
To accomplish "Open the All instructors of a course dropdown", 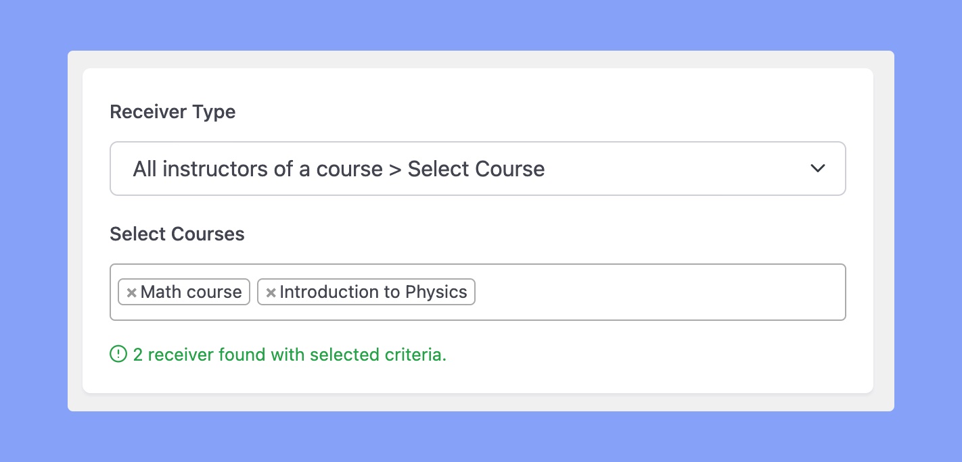I will [x=478, y=168].
